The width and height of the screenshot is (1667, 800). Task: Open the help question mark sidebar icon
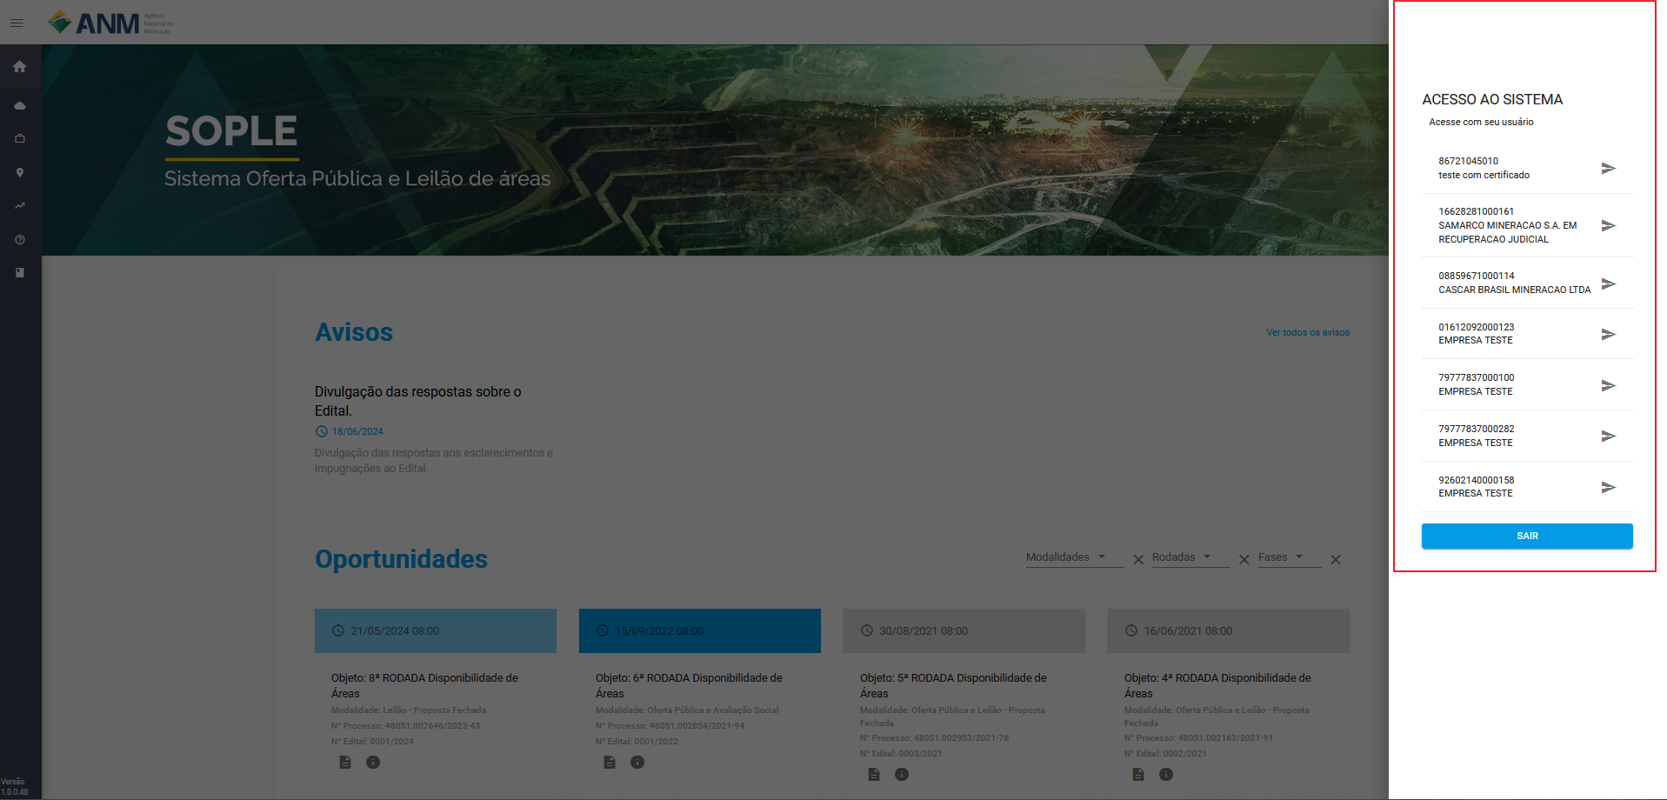20,240
